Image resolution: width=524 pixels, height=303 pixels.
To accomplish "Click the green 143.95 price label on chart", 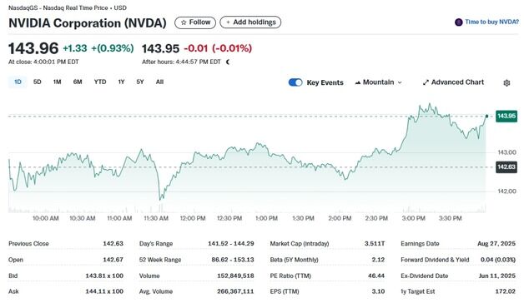I will [x=506, y=116].
